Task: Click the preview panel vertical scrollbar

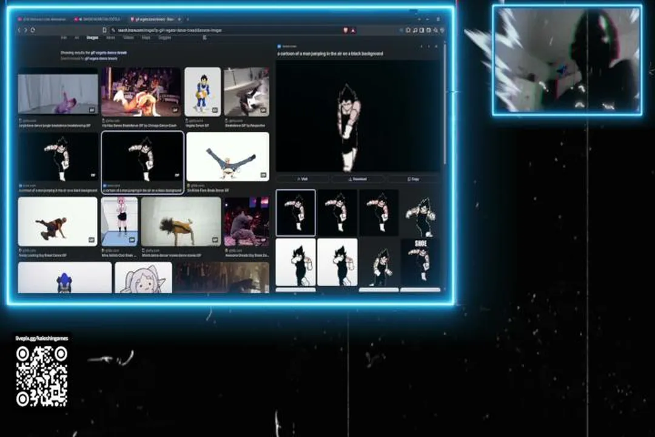Action: (x=444, y=104)
